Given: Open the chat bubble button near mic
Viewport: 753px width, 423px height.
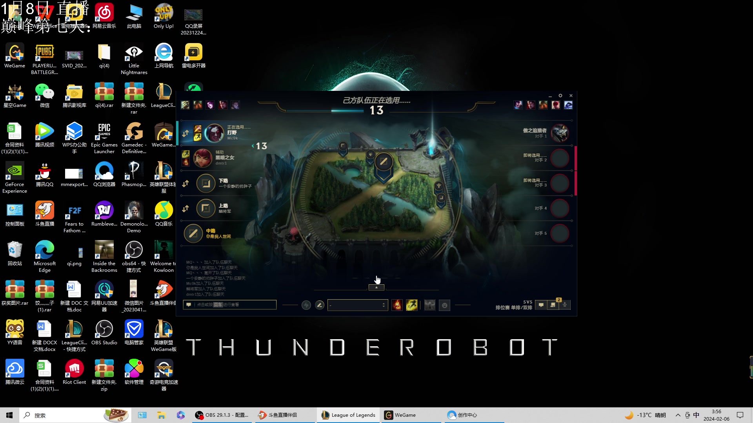Looking at the screenshot, I should pyautogui.click(x=541, y=305).
